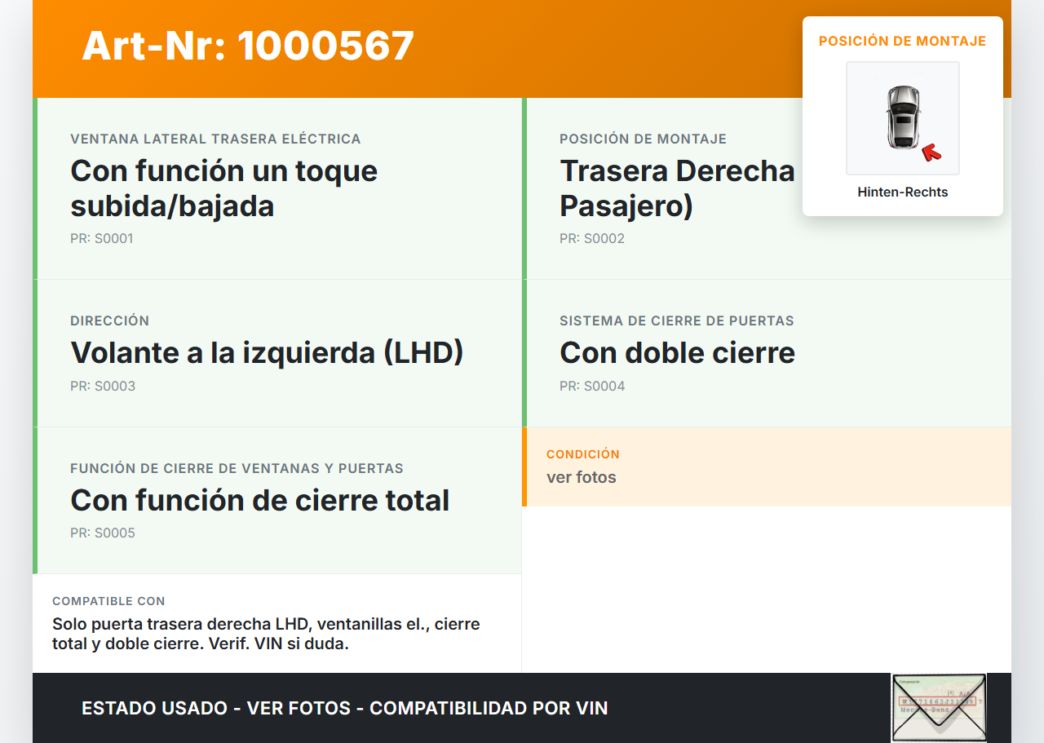Click the red arrow pointing at rear-right
This screenshot has width=1044, height=743.
coord(931,153)
